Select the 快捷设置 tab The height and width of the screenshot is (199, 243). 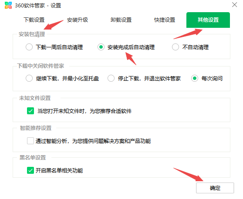pos(165,20)
